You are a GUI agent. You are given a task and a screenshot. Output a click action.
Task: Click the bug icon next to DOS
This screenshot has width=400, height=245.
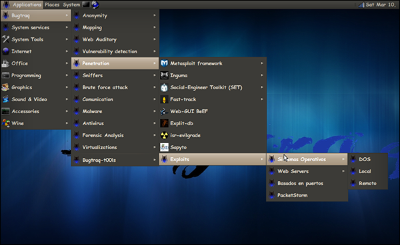coord(353,159)
